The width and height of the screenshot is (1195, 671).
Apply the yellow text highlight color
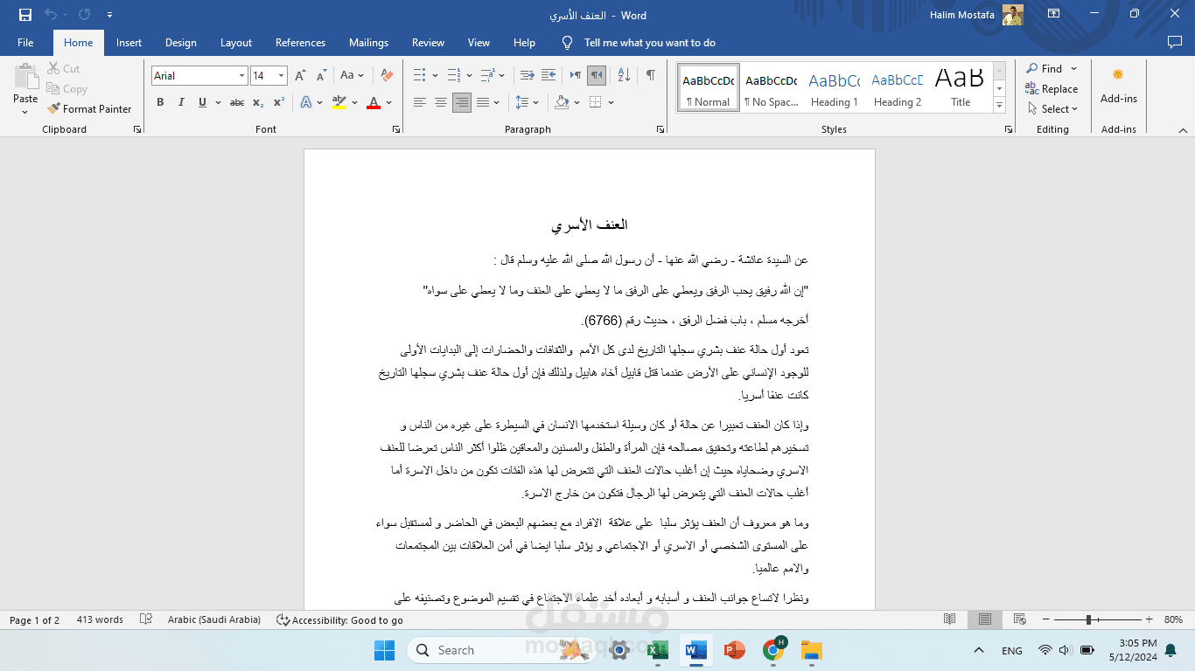[x=339, y=102]
